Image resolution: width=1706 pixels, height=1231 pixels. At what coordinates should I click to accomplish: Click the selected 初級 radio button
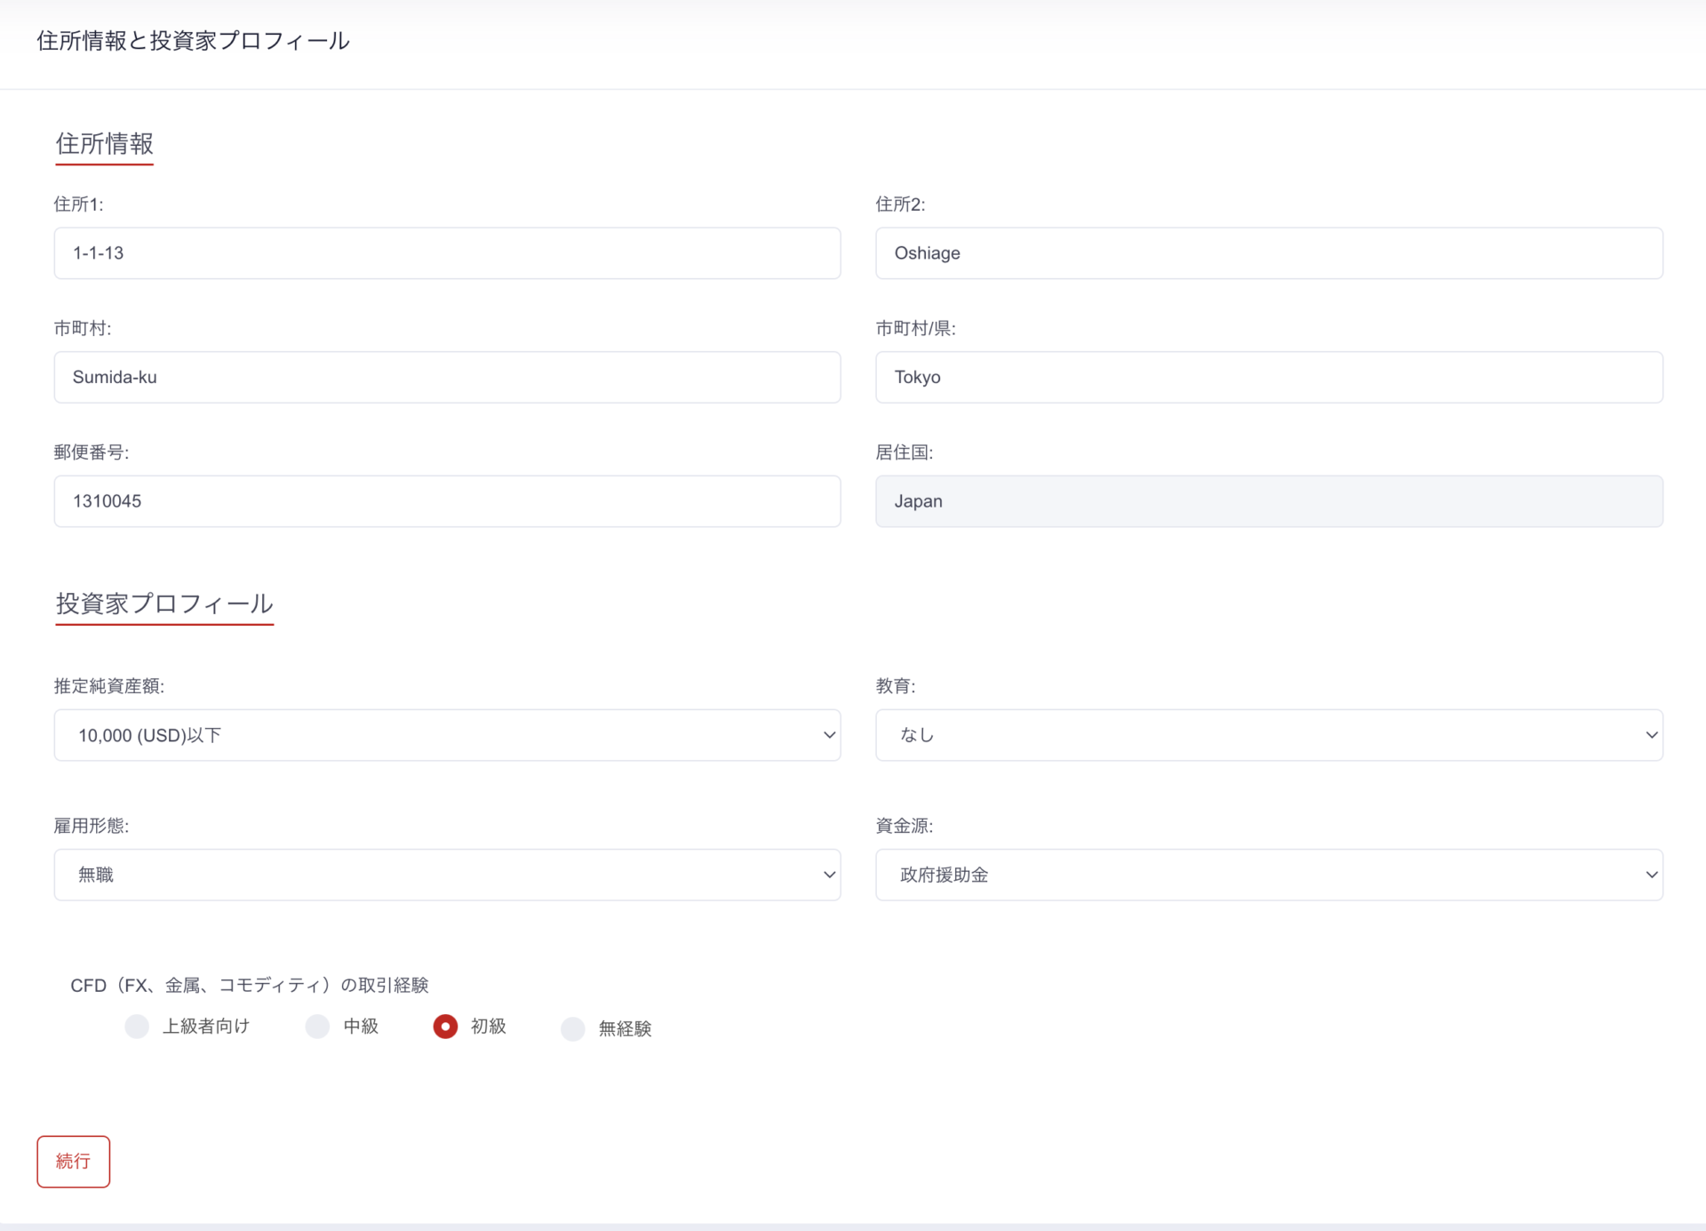coord(445,1027)
